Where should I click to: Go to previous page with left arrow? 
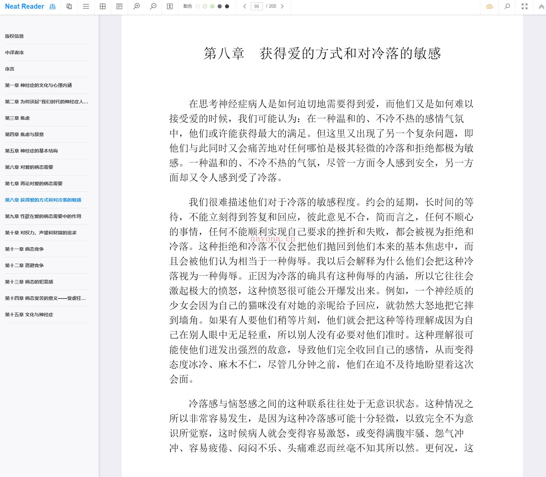[x=245, y=6]
